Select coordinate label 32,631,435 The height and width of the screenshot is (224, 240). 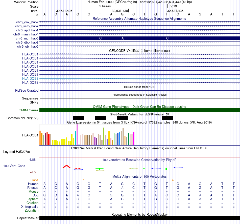click(175, 11)
